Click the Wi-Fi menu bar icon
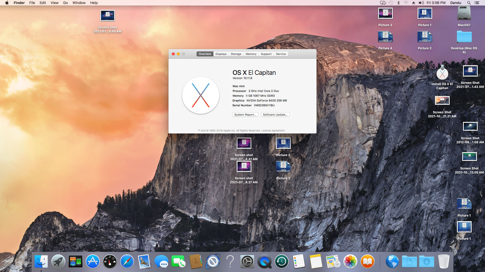 [x=406, y=3]
